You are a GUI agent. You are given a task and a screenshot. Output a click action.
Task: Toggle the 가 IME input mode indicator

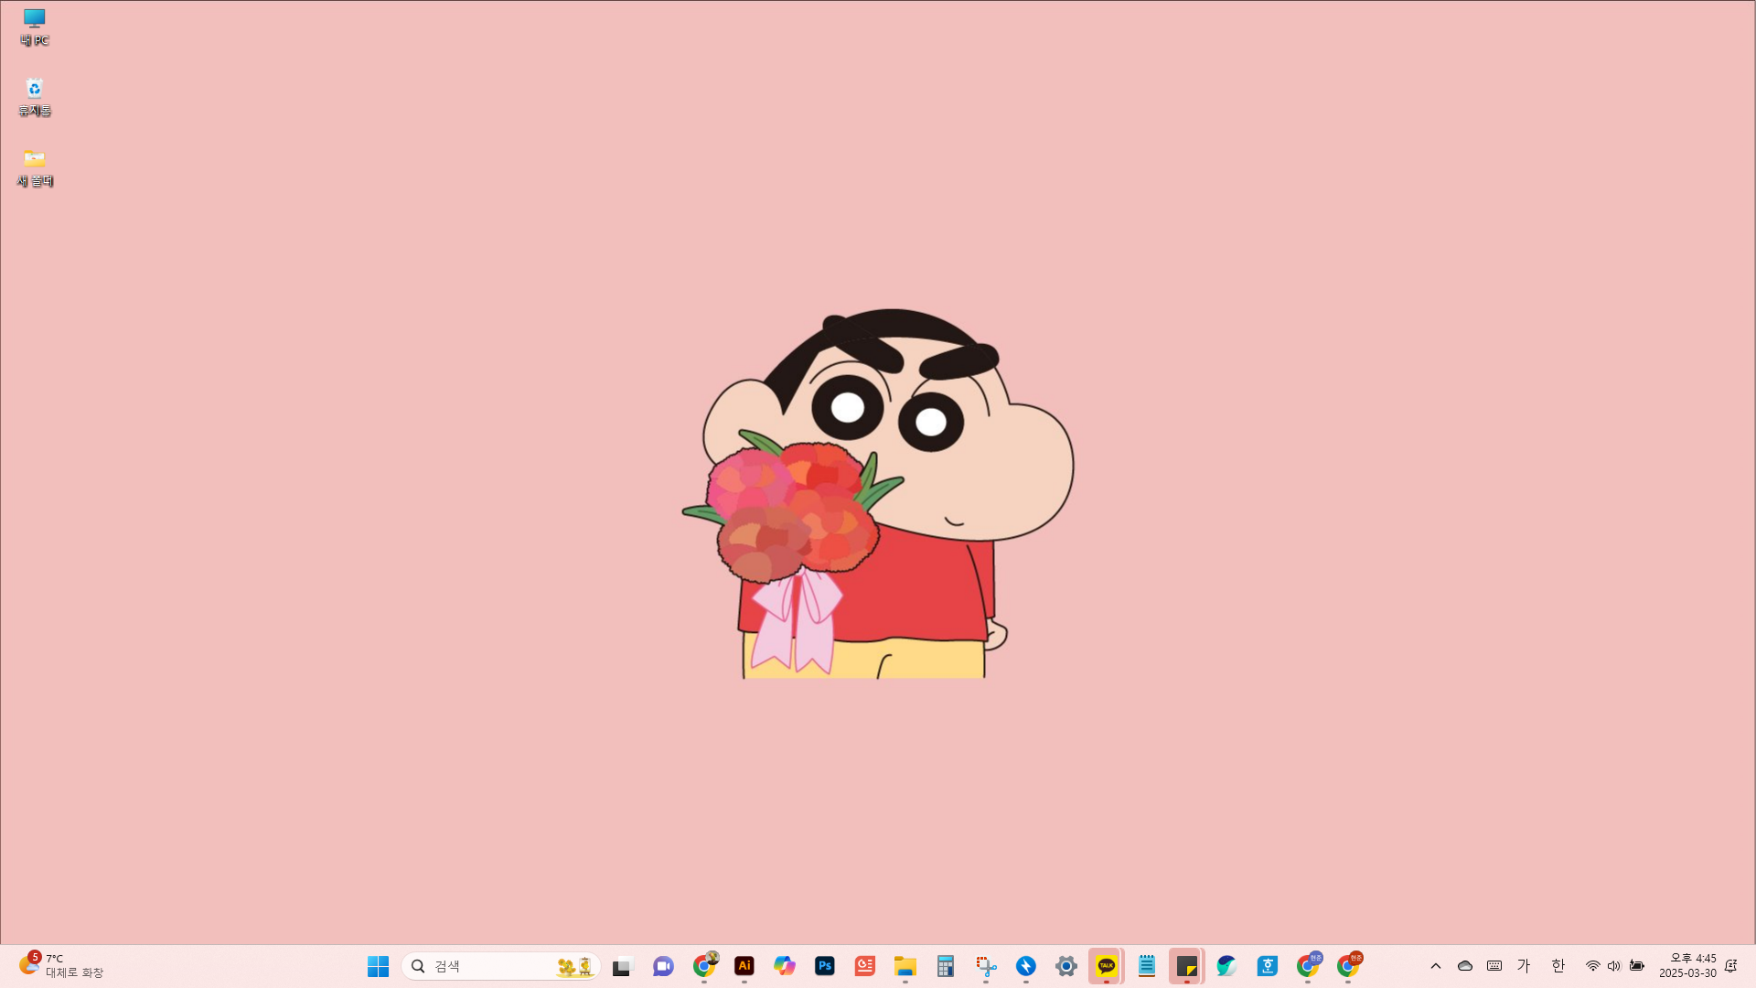tap(1524, 966)
